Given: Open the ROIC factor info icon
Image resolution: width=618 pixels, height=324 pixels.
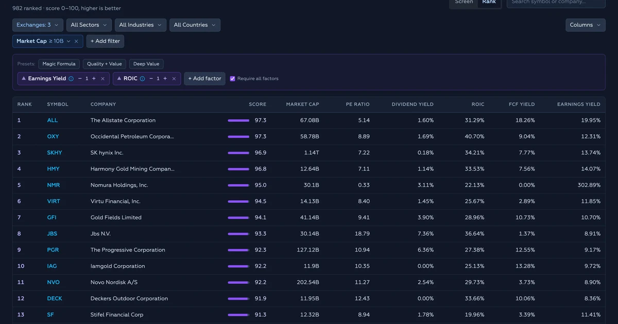Looking at the screenshot, I should tap(142, 79).
